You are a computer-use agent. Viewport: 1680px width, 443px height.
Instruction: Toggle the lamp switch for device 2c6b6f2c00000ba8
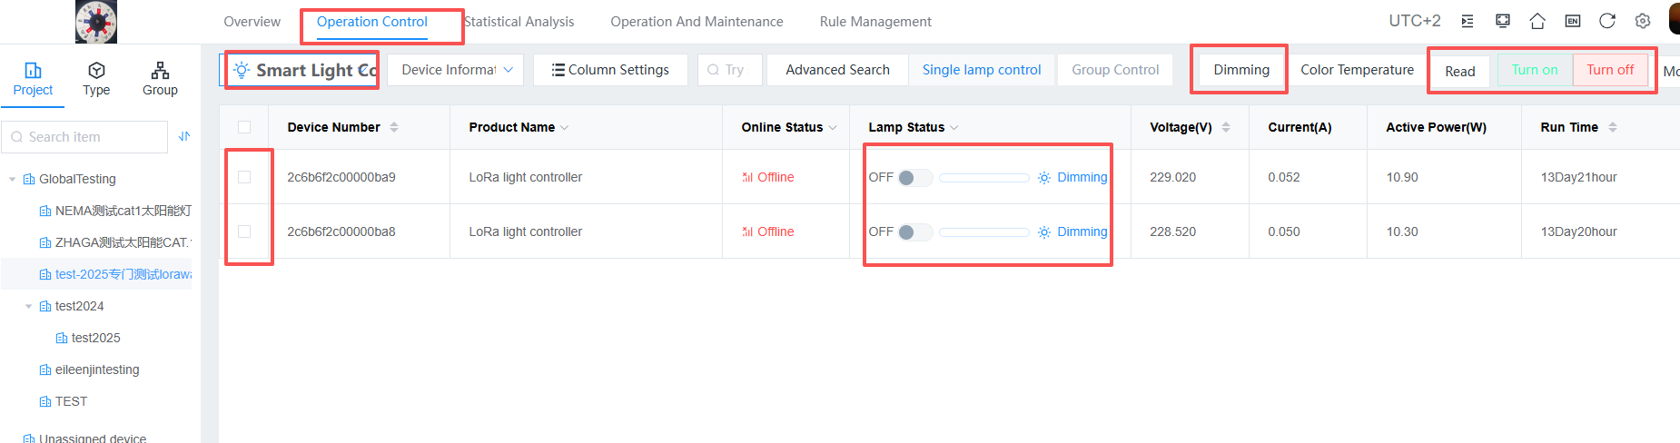(x=914, y=232)
